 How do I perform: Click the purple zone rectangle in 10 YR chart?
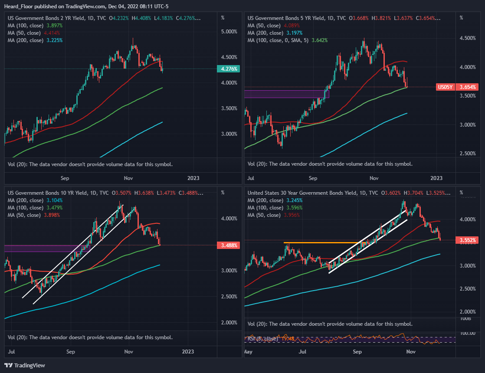pos(47,249)
